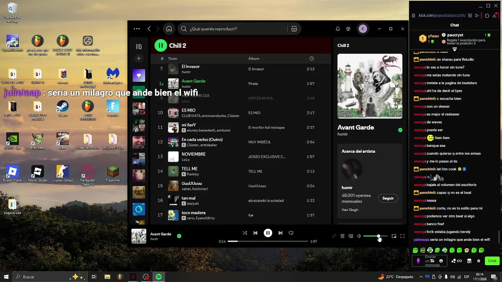
Task: Select TELL ME track title
Action: pyautogui.click(x=189, y=169)
